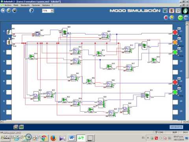This screenshot has height=142, width=189.
Task: Select the B09 AND logic block
Action: [x=65, y=32]
